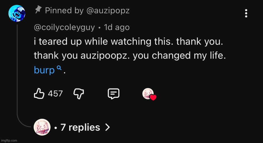Dislike the comment by coilycoleyguy
263x143 pixels.
[x=78, y=93]
